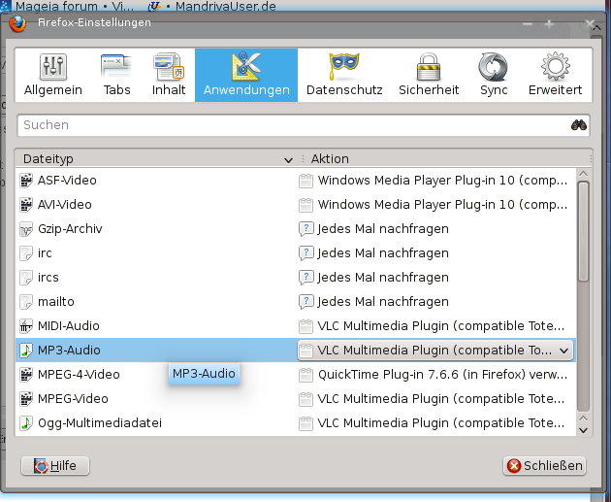Click question icon in ircs action

(x=305, y=278)
